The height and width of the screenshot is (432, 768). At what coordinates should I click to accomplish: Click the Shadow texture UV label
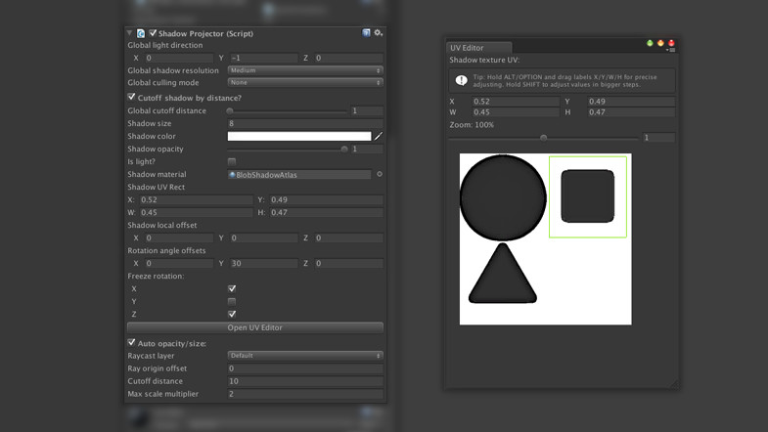tap(484, 60)
